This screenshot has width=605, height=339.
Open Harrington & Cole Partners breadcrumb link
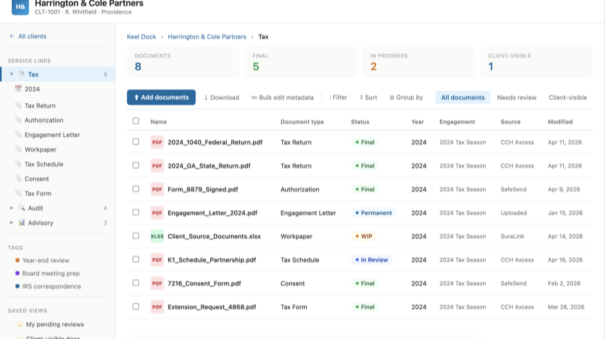tap(207, 37)
